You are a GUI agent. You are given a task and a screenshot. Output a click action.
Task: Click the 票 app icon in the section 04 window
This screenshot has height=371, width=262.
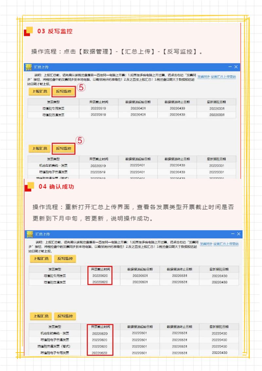point(30,234)
